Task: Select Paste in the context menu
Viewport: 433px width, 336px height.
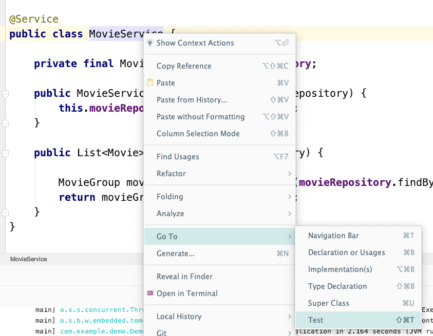Action: coord(220,83)
